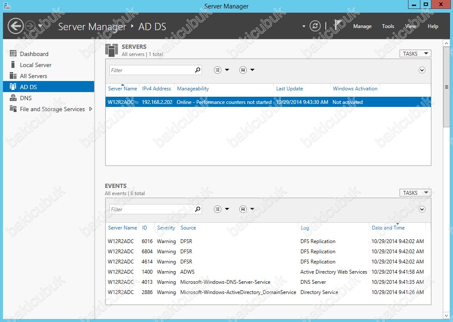This screenshot has width=453, height=322.
Task: Click search magnifier in Events filter
Action: tap(198, 209)
